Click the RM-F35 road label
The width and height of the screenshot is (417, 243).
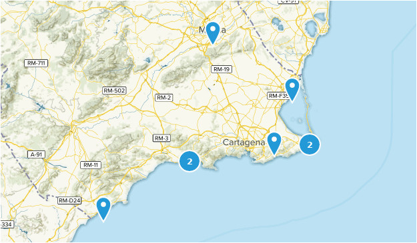click(x=278, y=96)
